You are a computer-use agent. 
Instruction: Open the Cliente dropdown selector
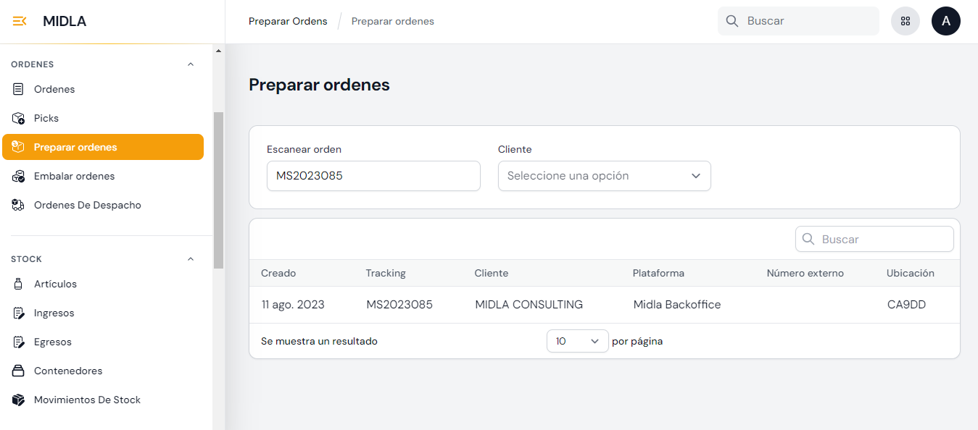click(604, 176)
